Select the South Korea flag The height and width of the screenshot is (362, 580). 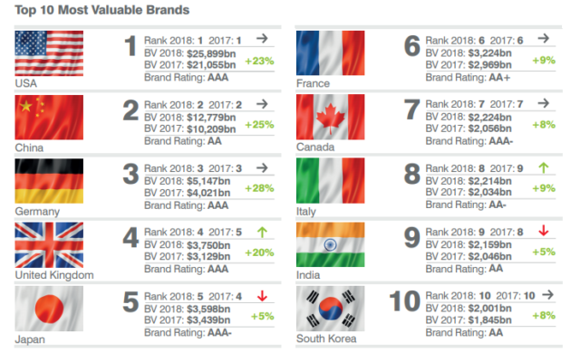pyautogui.click(x=330, y=308)
